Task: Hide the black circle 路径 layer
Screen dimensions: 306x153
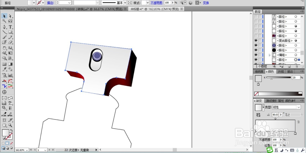Action: click(x=256, y=50)
